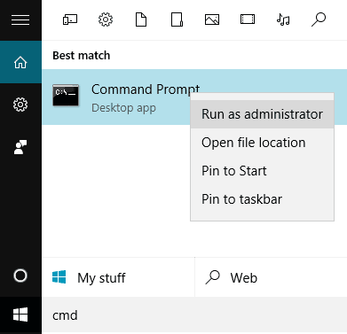Screen dimensions: 347x334
Task: Select Pin to taskbar
Action: (x=262, y=199)
